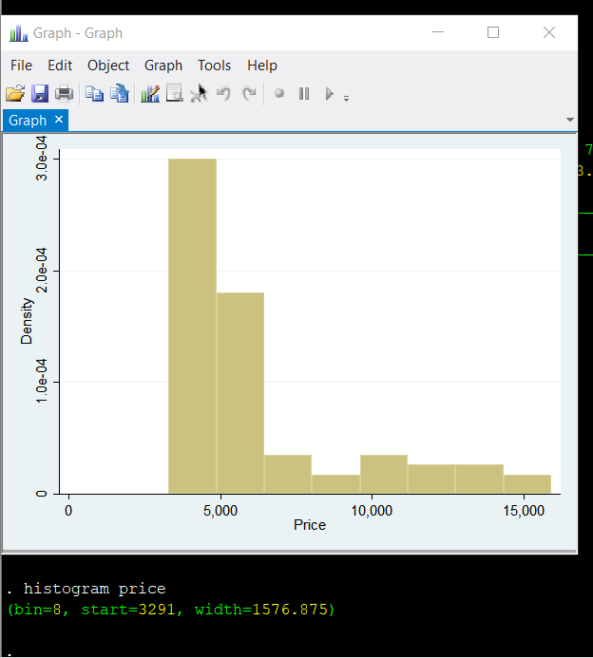Viewport: 593px width, 658px height.
Task: Click the 15,000 x-axis label
Action: 524,511
